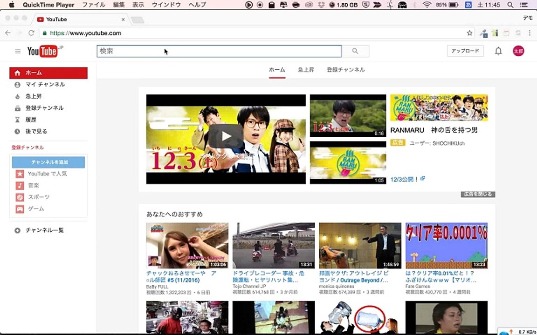
Task: Click the search magnifier button
Action: pos(356,51)
